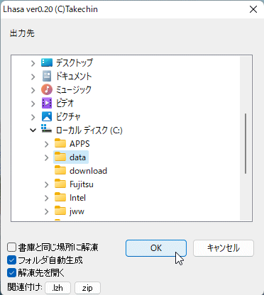Select the ミュージック music icon
Viewport: 264px width, 295px height.
(x=47, y=89)
